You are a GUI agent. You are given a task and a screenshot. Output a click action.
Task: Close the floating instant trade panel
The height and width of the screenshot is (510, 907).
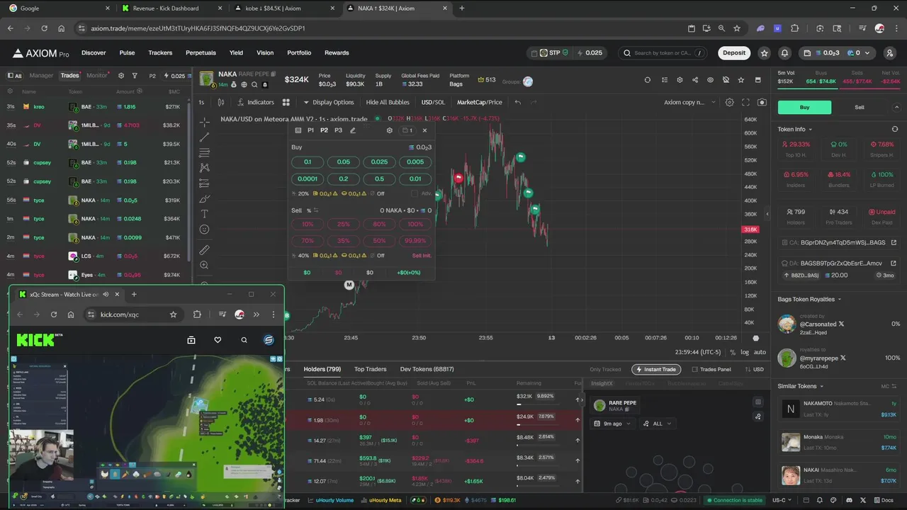pos(424,130)
